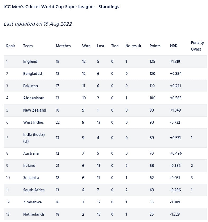
Task: Click the Points column header
Action: point(155,46)
